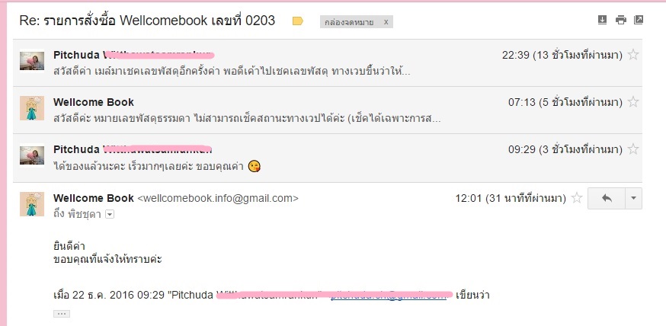Star the 22:39 message from Pitchuda
This screenshot has height=326, width=666.
633,54
